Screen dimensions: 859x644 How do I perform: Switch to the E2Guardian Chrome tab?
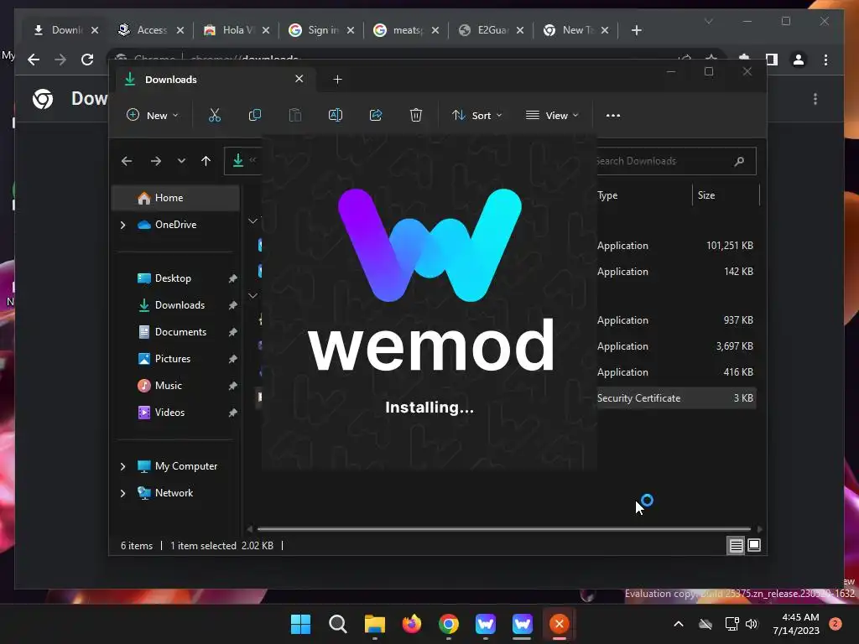click(x=490, y=30)
